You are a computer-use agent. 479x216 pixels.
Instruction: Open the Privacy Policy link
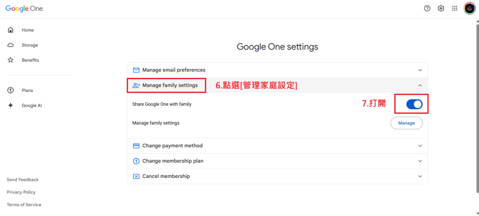tap(21, 192)
